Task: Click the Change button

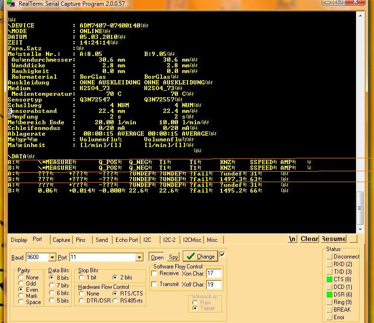Action: click(200, 257)
